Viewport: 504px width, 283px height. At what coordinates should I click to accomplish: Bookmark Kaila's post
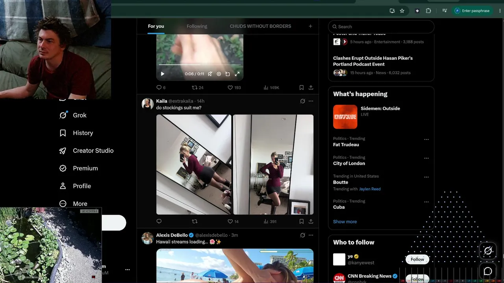pos(301,221)
